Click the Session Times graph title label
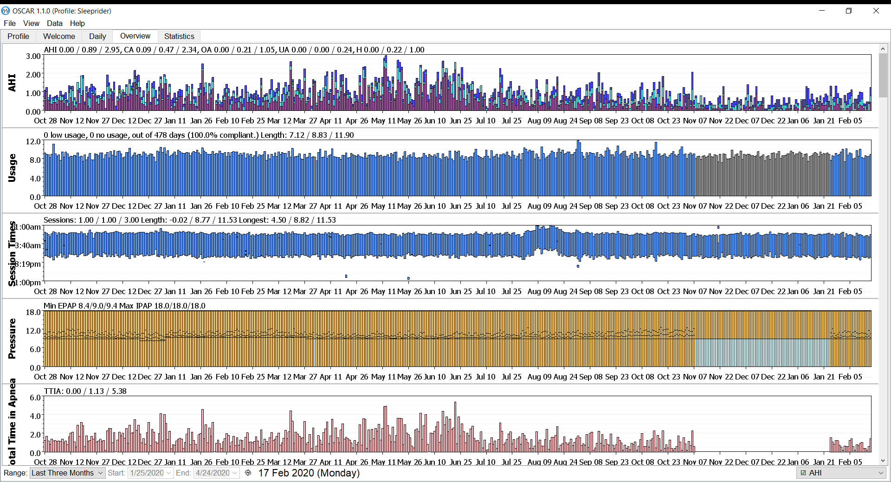 pyautogui.click(x=12, y=253)
